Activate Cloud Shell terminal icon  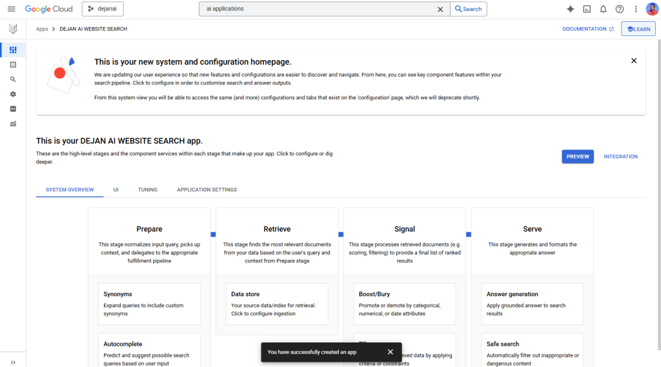pyautogui.click(x=587, y=9)
